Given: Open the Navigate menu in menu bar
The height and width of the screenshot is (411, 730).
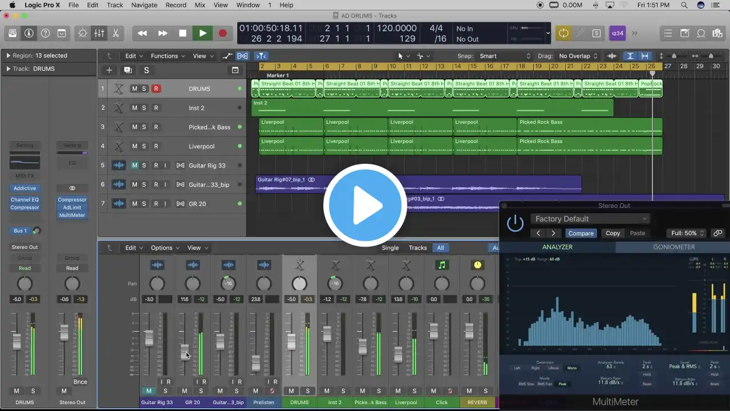Looking at the screenshot, I should [x=144, y=5].
